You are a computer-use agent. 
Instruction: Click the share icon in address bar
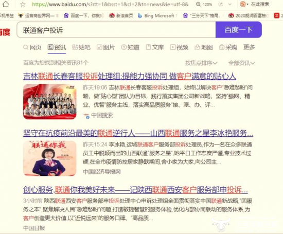[x=220, y=4]
